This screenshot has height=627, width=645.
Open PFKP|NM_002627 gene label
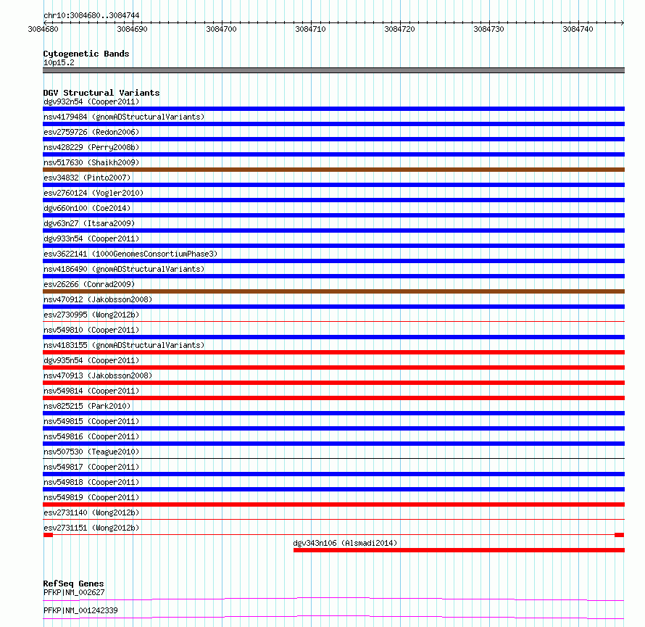pos(74,592)
